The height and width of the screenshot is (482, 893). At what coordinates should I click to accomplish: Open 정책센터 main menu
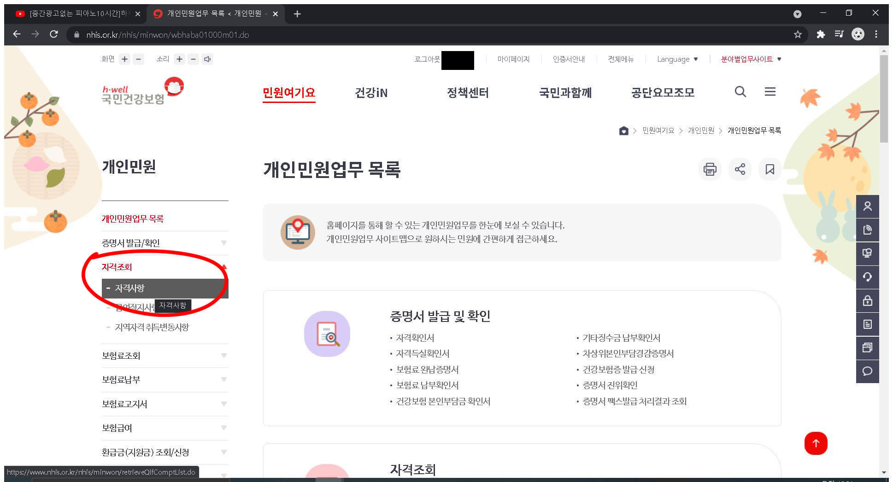(x=468, y=92)
